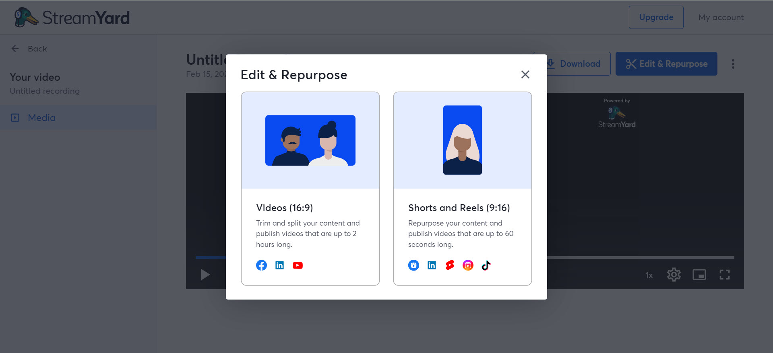Open My account menu

721,17
